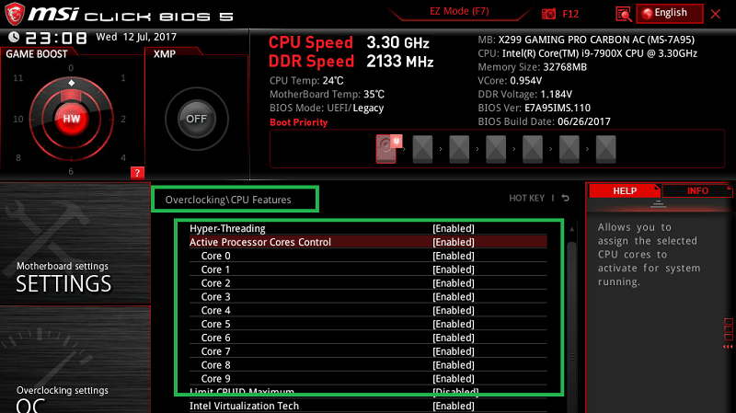Change Active Processor Cores Control [Enabled] value
Screen dimensions: 736x413
click(x=453, y=242)
